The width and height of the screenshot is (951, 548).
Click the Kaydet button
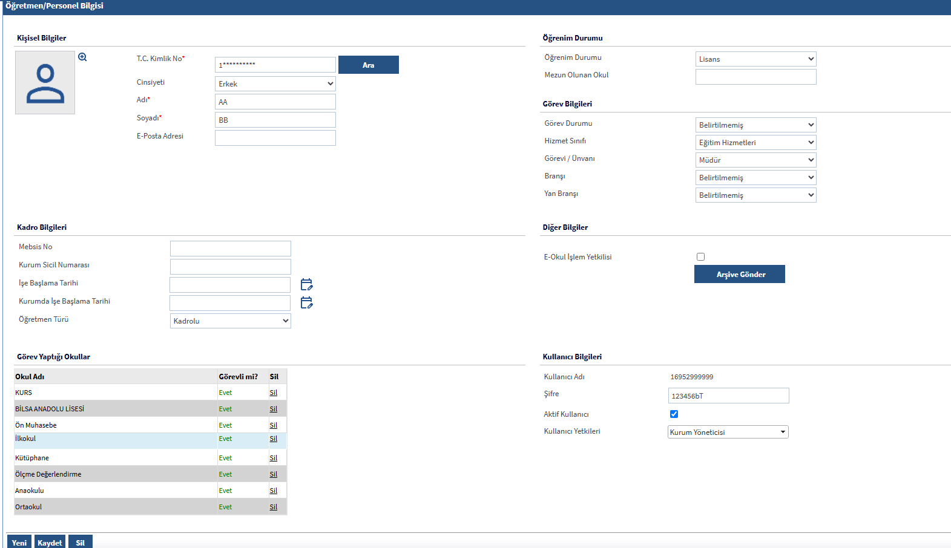[x=50, y=542]
